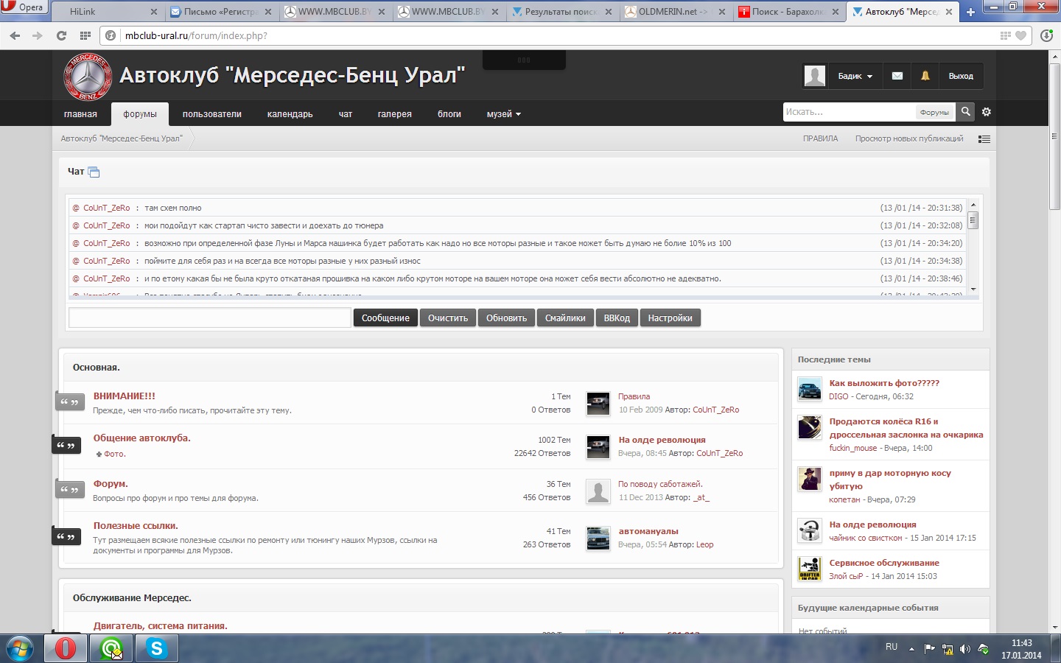Open Skype from the taskbar
1061x663 pixels.
156,648
